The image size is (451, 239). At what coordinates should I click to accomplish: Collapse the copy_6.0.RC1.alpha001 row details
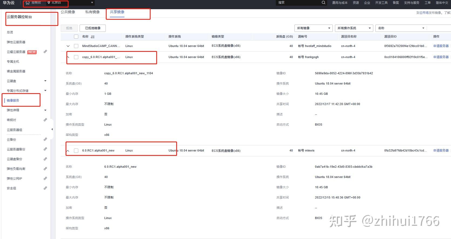pos(68,57)
